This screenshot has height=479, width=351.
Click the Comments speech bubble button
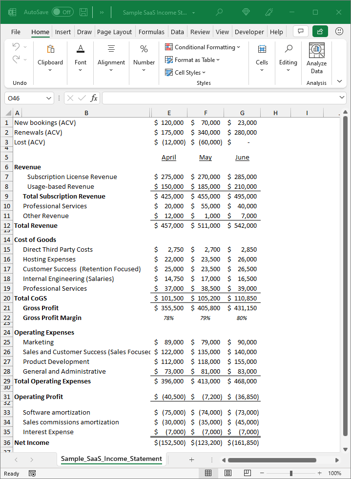coord(301,32)
